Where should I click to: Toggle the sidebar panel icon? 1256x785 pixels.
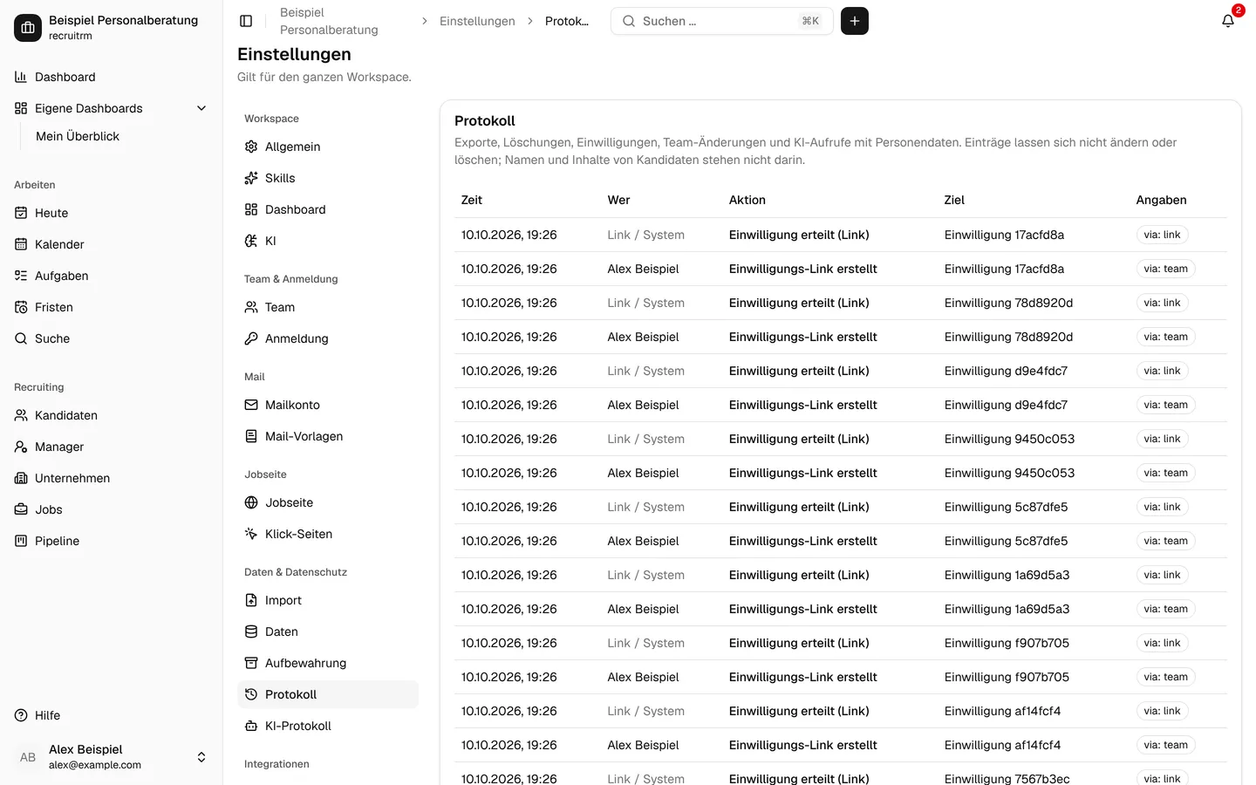(246, 21)
